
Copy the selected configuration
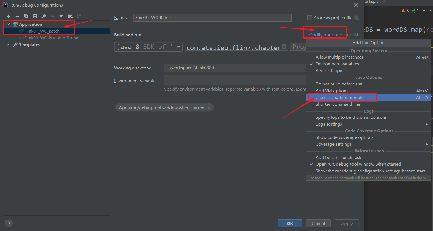[x=26, y=16]
